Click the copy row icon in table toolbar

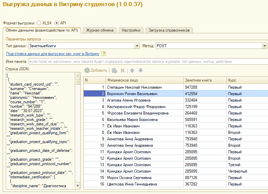pos(115,70)
